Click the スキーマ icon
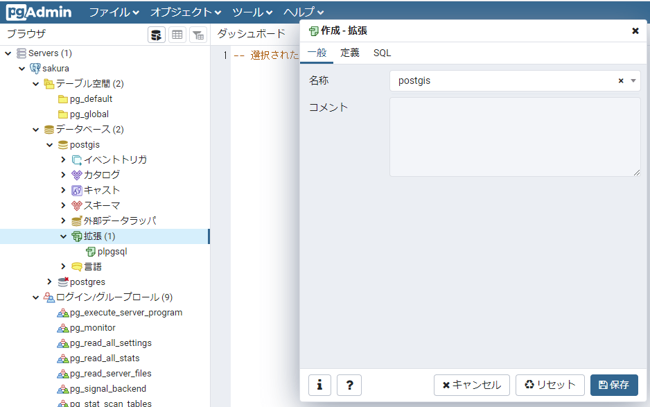 (77, 206)
